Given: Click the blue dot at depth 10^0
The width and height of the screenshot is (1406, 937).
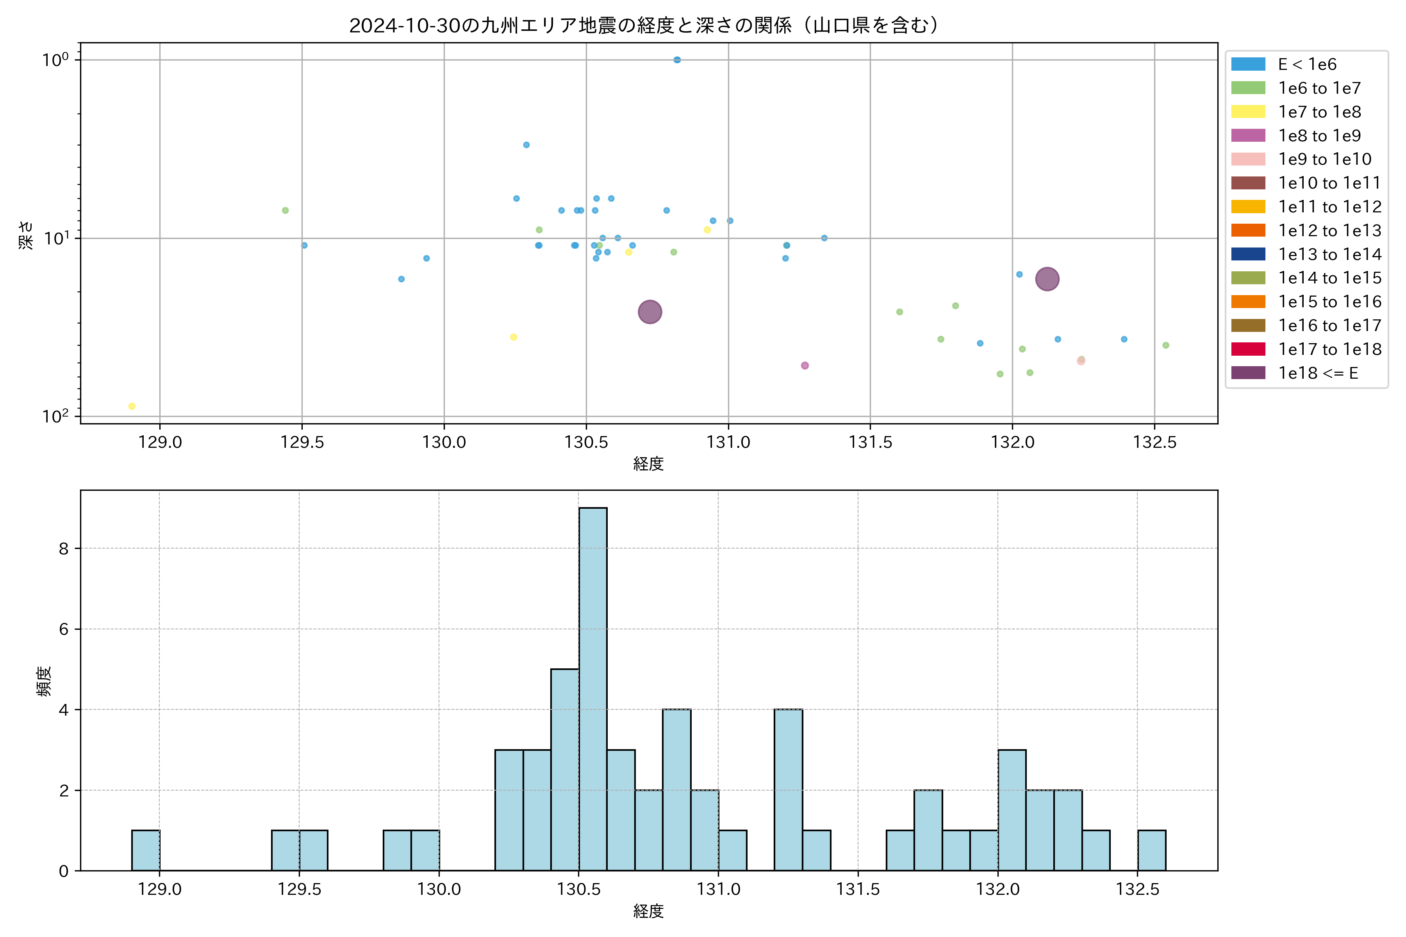Looking at the screenshot, I should tap(677, 60).
